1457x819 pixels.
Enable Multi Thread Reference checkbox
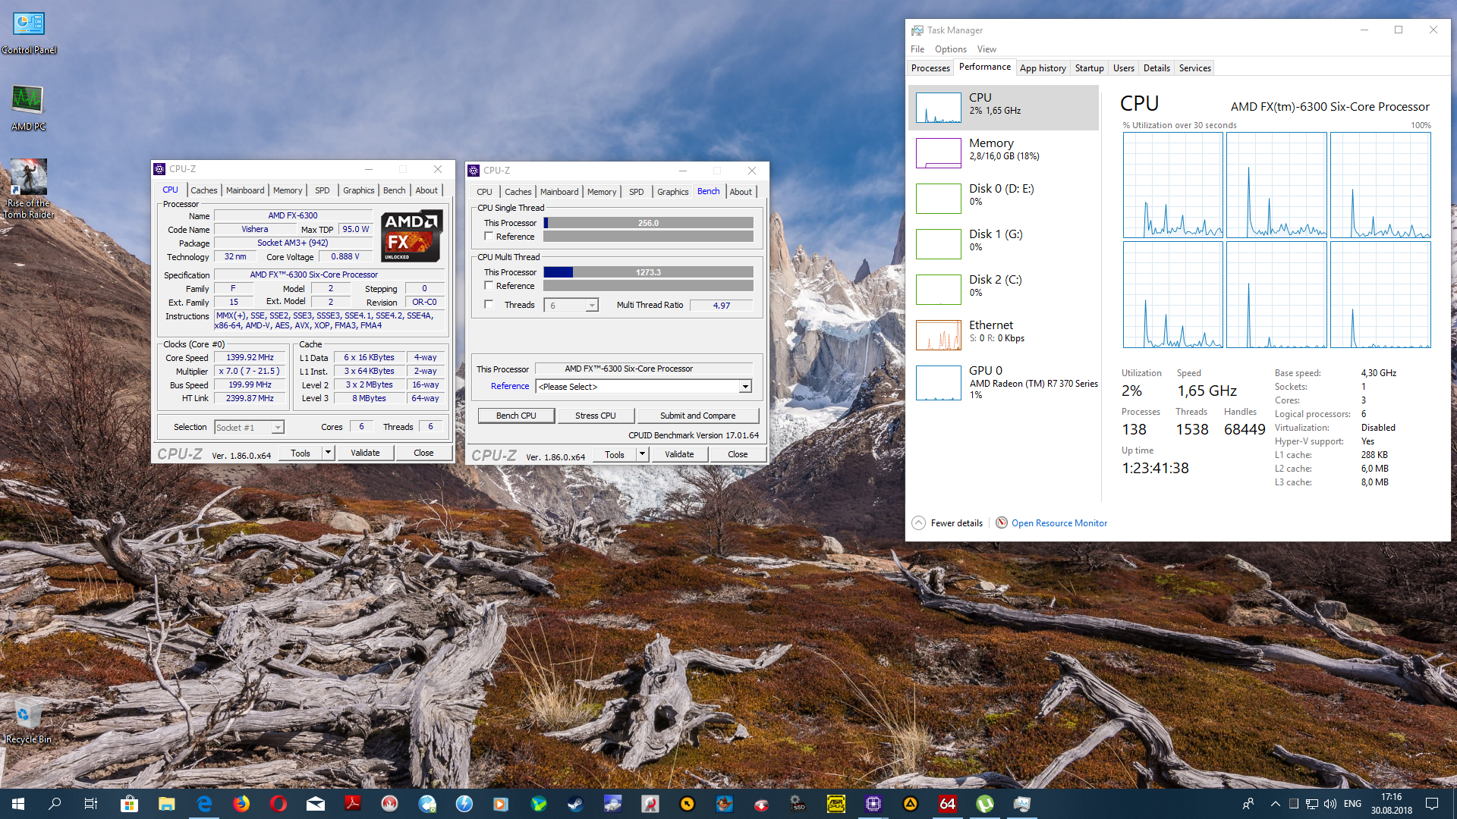click(489, 285)
